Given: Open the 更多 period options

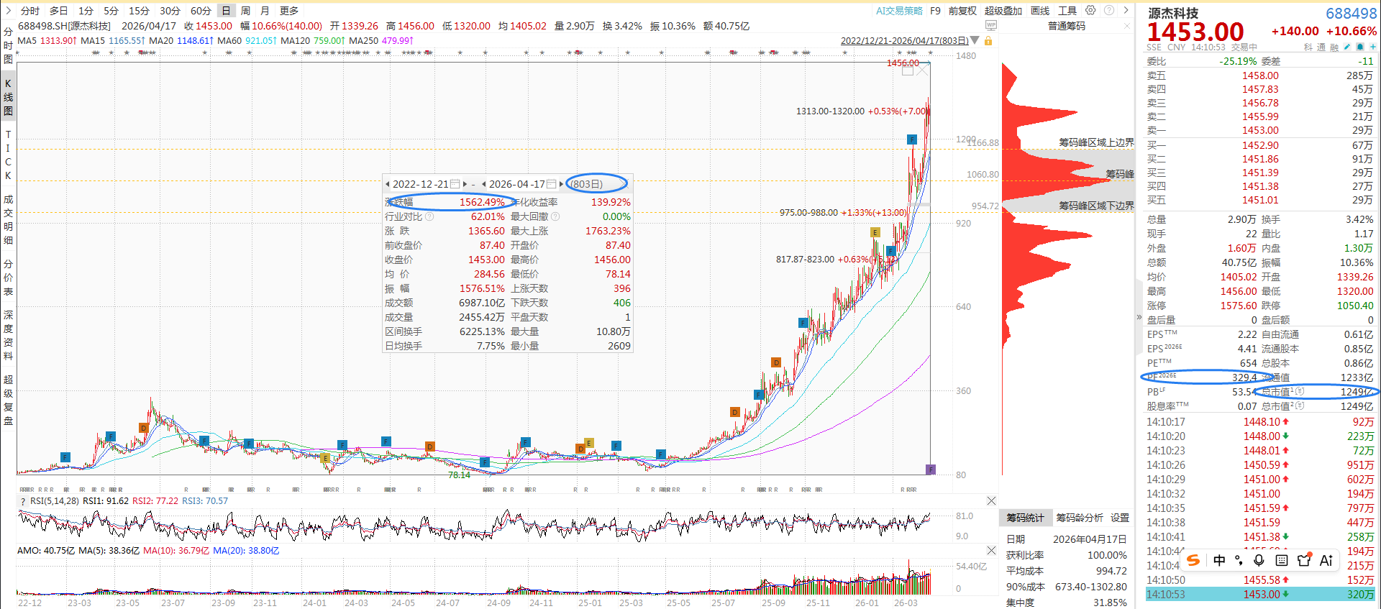Looking at the screenshot, I should 288,11.
